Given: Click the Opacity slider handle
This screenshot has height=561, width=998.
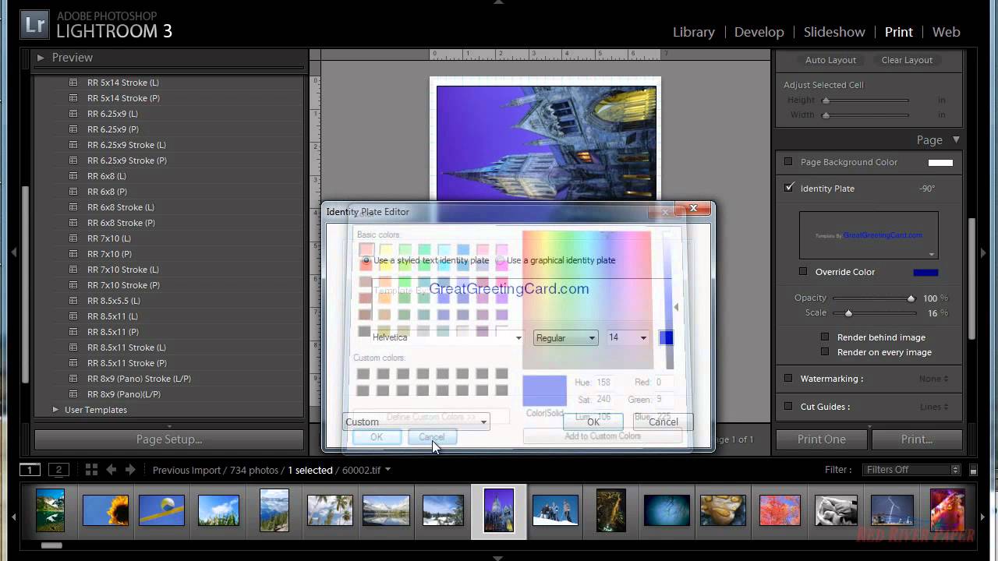Looking at the screenshot, I should (x=911, y=298).
